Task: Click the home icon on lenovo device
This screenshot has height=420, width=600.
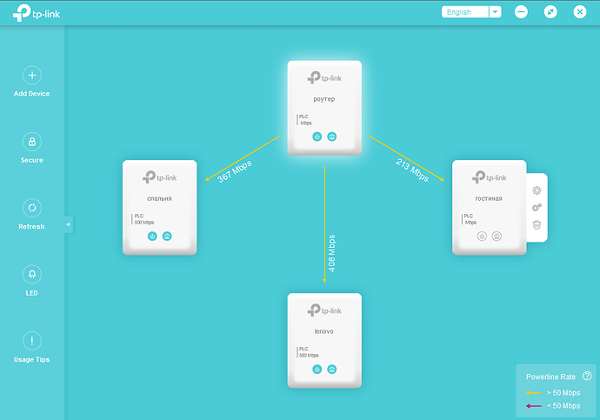Action: click(332, 369)
